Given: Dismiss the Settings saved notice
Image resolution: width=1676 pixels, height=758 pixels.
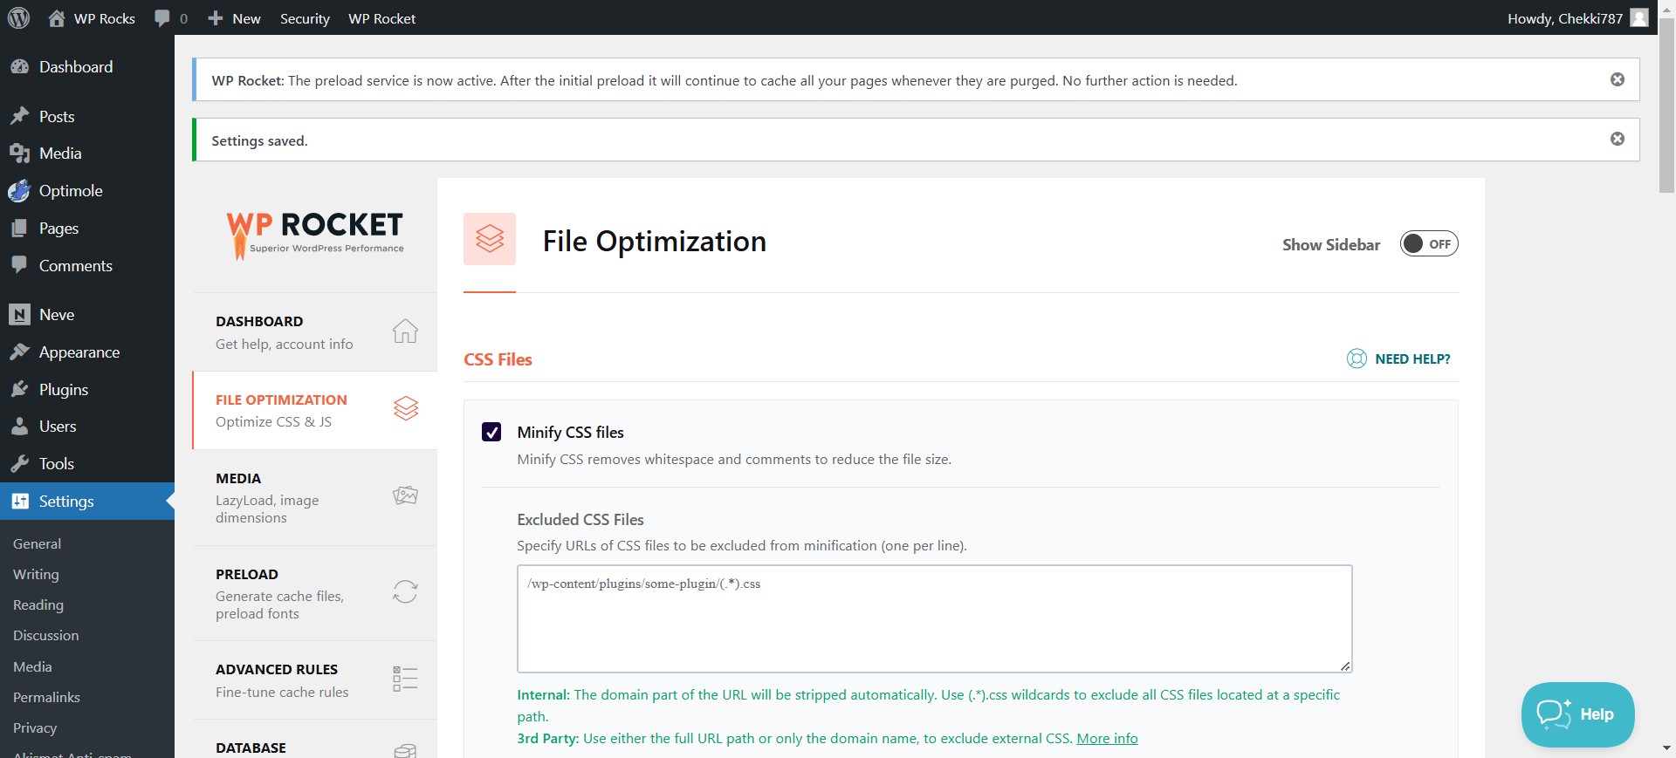Looking at the screenshot, I should click(x=1618, y=139).
